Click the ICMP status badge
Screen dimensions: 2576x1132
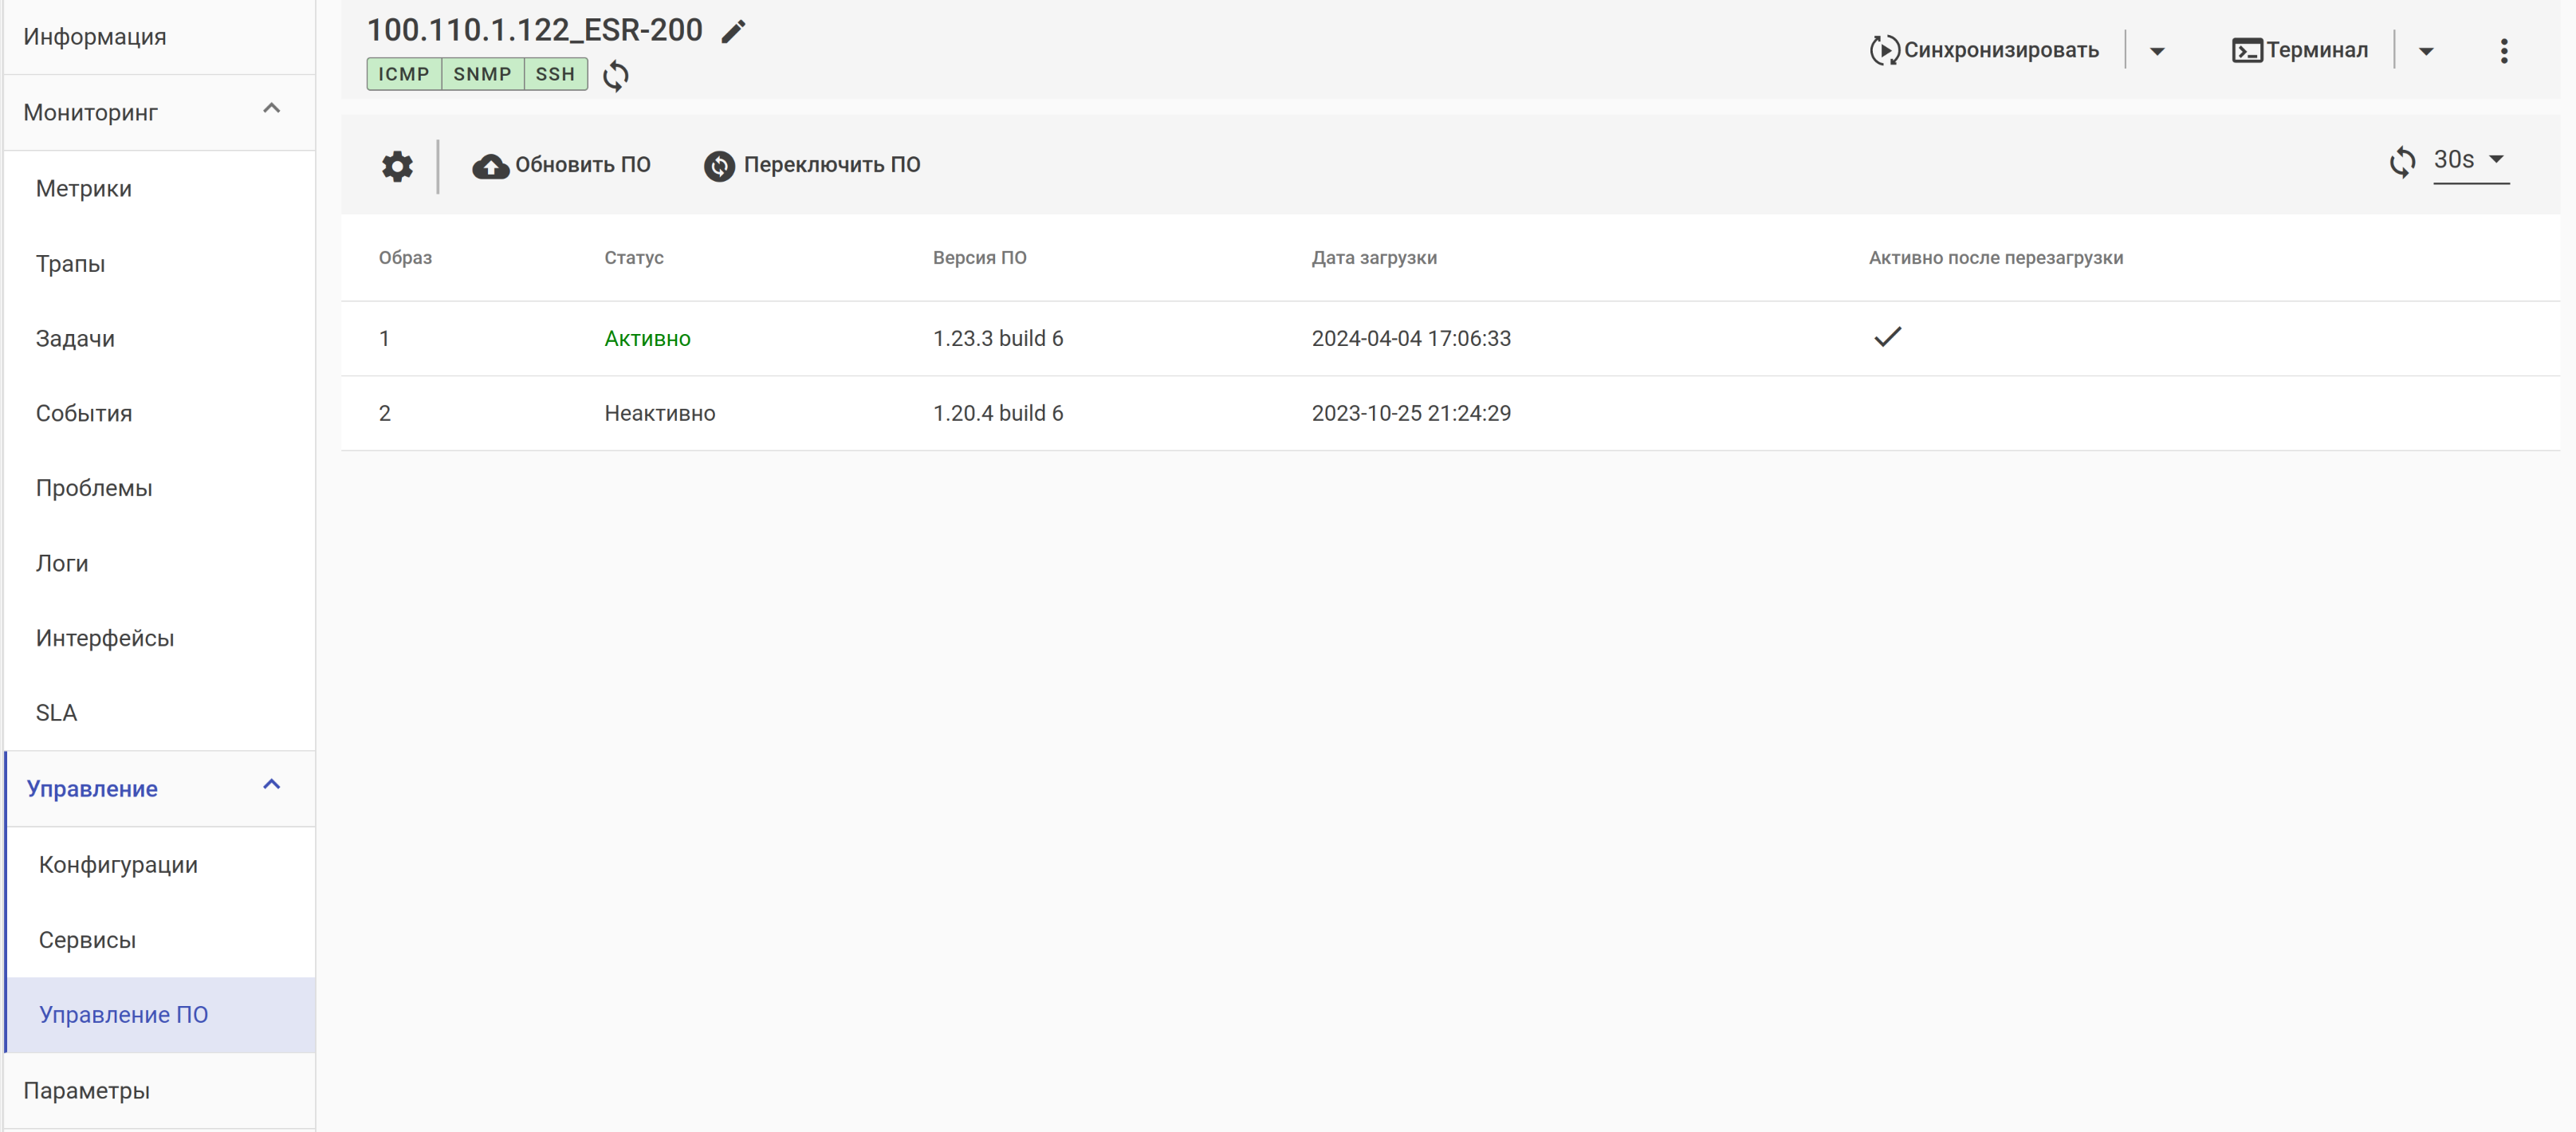pos(403,74)
